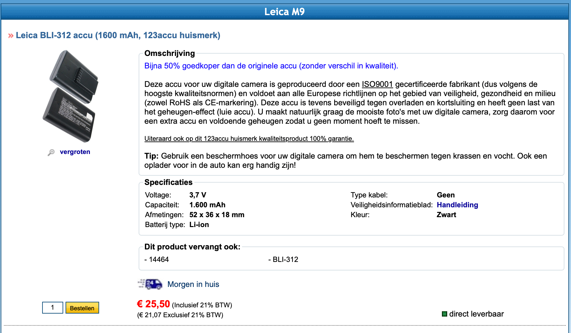Click the red € 25,50 price
The height and width of the screenshot is (333, 571).
(x=153, y=304)
